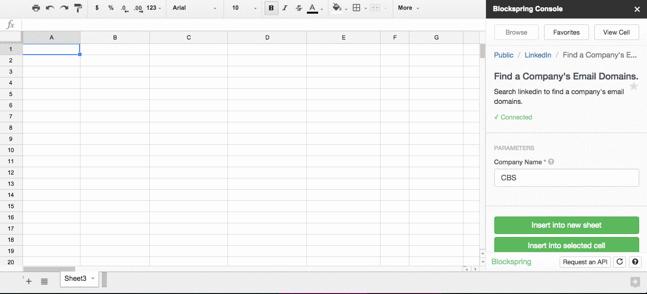This screenshot has height=294, width=647.
Task: Toggle italic formatting
Action: [285, 8]
